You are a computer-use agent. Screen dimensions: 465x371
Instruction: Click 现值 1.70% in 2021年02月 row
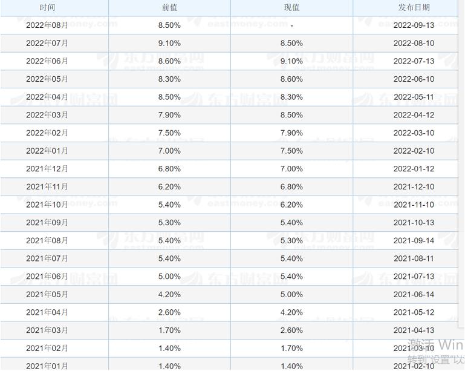[x=291, y=348]
